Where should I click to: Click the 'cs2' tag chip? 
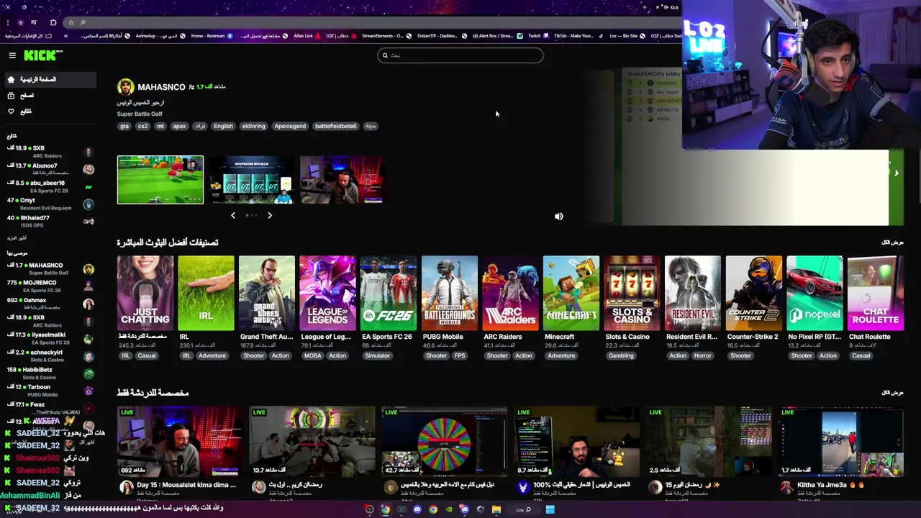142,126
